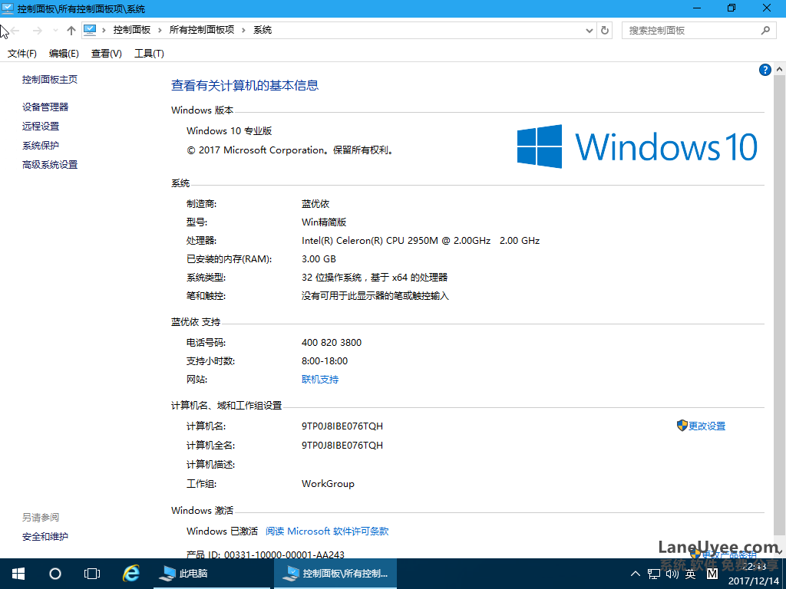
Task: Open Task View on taskbar
Action: coord(92,574)
